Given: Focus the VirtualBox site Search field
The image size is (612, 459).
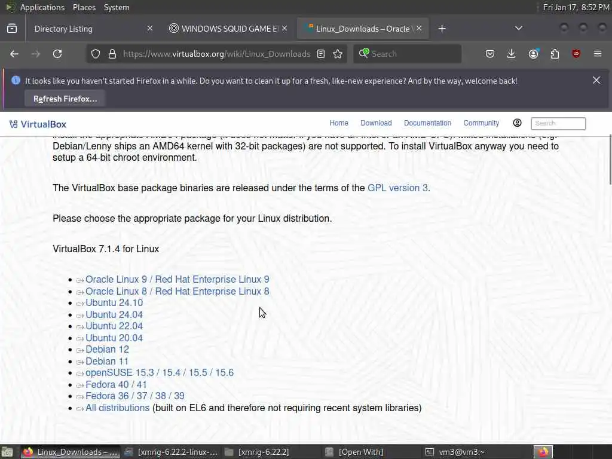Looking at the screenshot, I should pyautogui.click(x=558, y=123).
